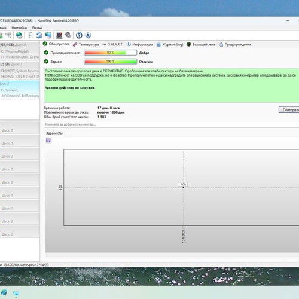Open the Настройки menu

point(19,28)
